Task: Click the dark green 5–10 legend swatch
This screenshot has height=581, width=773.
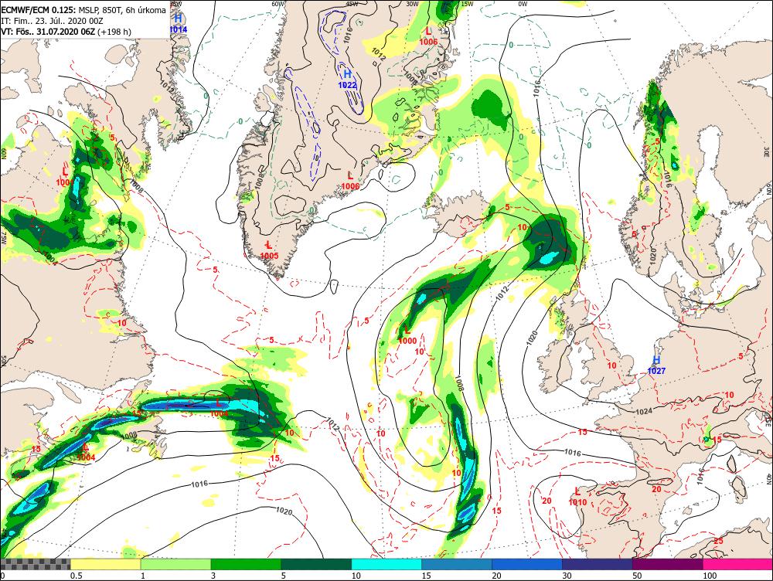Action: [316, 564]
